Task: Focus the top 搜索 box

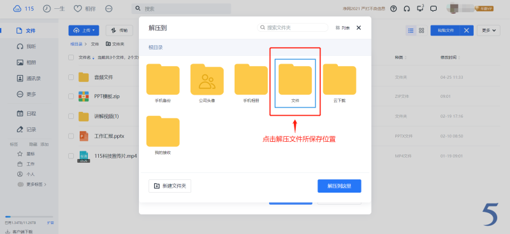Action: click(x=181, y=9)
